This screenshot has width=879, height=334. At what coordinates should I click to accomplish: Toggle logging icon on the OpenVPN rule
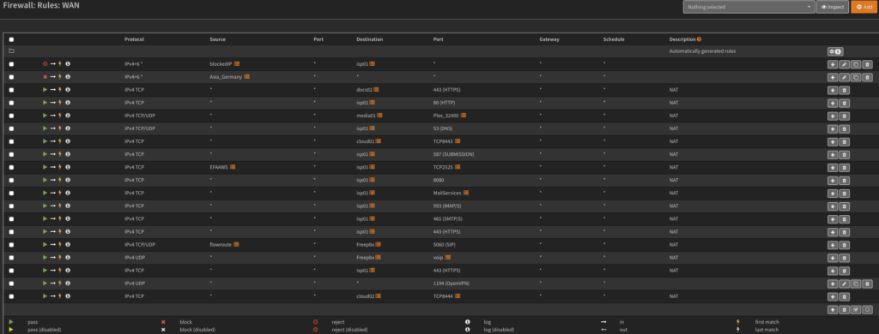pyautogui.click(x=68, y=283)
